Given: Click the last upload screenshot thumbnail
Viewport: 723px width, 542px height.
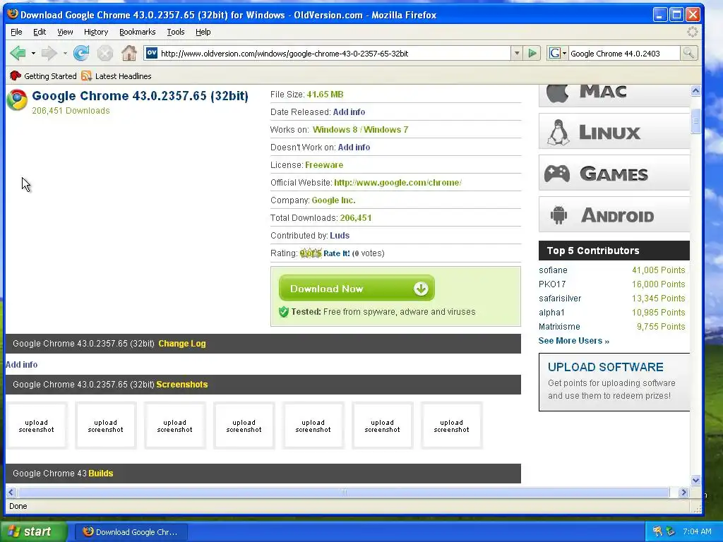Looking at the screenshot, I should [451, 426].
